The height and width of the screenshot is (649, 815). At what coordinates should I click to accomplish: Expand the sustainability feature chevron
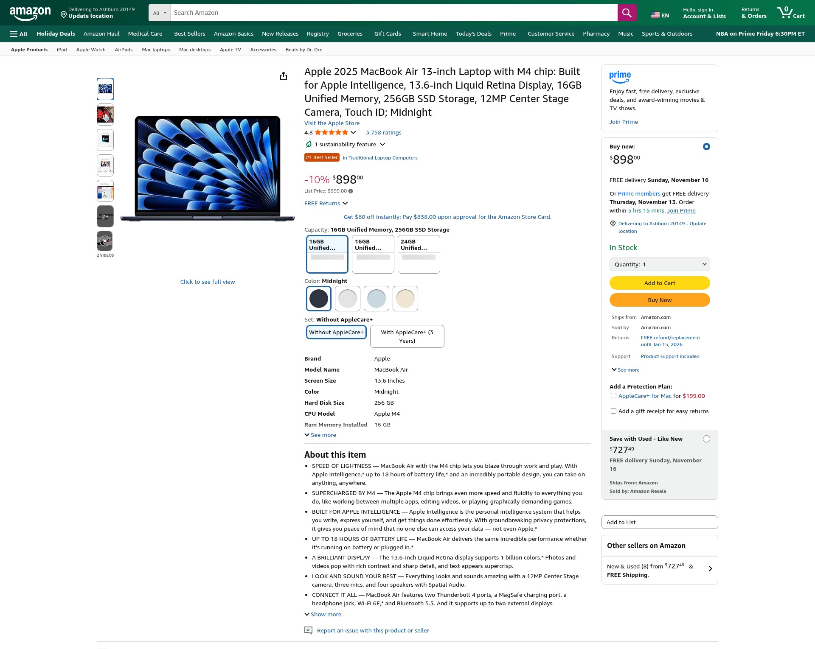tap(382, 145)
